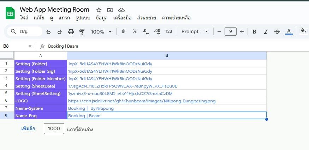This screenshot has width=309, height=150.
Task: Toggle strikethrough formatting
Action: point(277,32)
